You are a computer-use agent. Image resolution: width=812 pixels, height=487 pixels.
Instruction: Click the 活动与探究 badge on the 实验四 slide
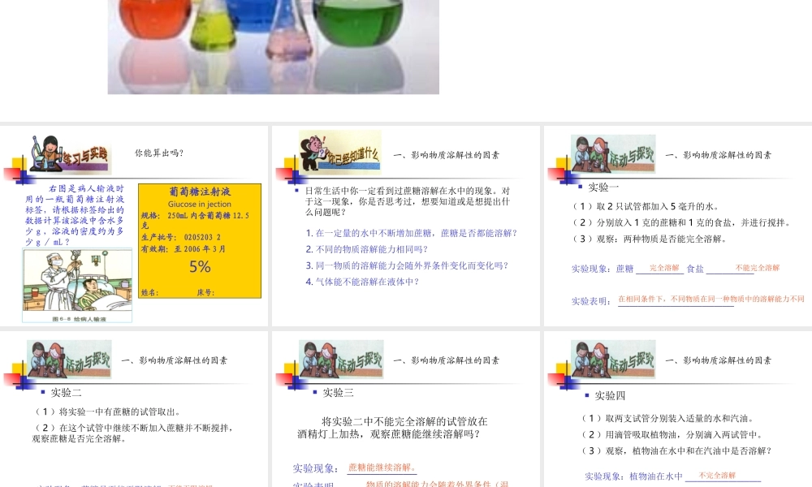(613, 359)
